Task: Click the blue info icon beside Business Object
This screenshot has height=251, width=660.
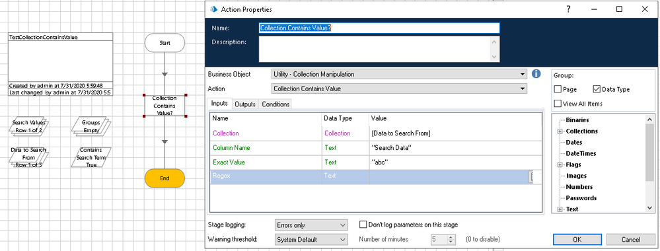Action: click(536, 74)
